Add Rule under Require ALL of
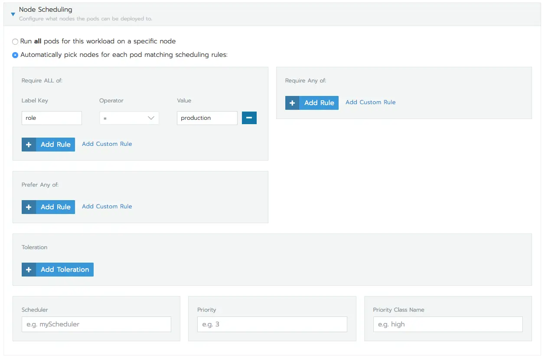The width and height of the screenshot is (545, 359). (x=48, y=145)
